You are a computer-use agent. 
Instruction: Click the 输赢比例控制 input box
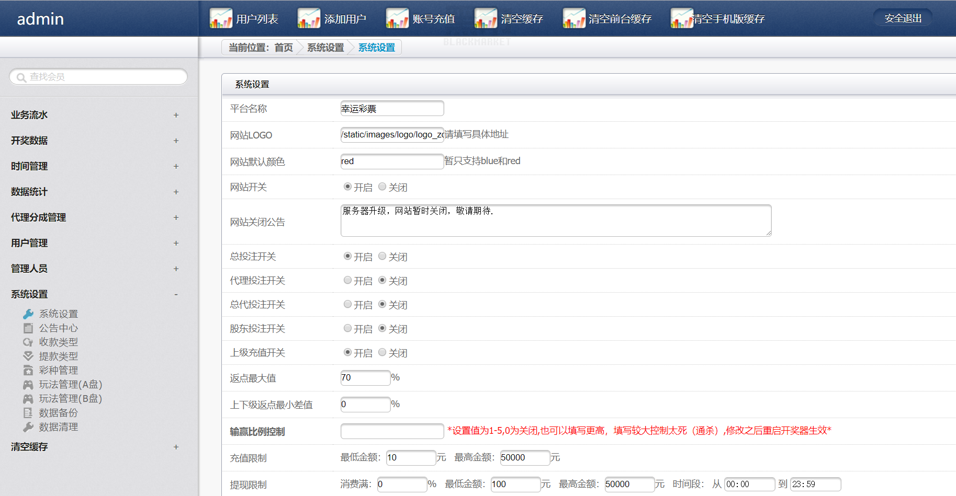click(x=392, y=431)
